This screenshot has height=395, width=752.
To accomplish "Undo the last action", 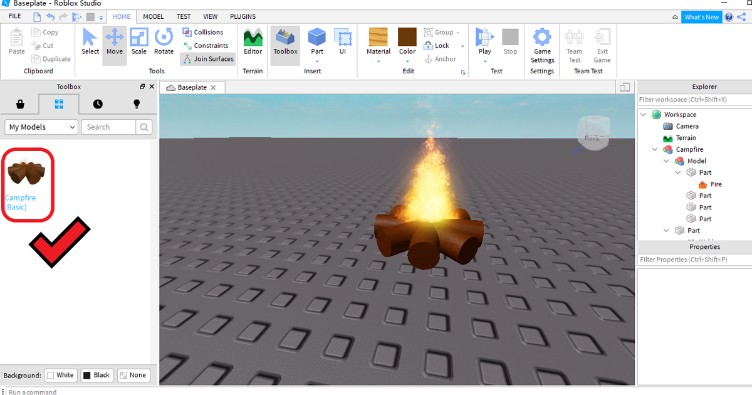I will coord(50,17).
